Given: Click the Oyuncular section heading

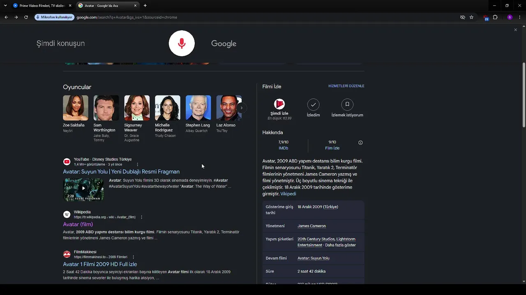Looking at the screenshot, I should point(77,87).
